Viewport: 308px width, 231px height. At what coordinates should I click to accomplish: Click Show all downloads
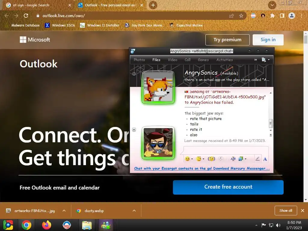pos(286,211)
